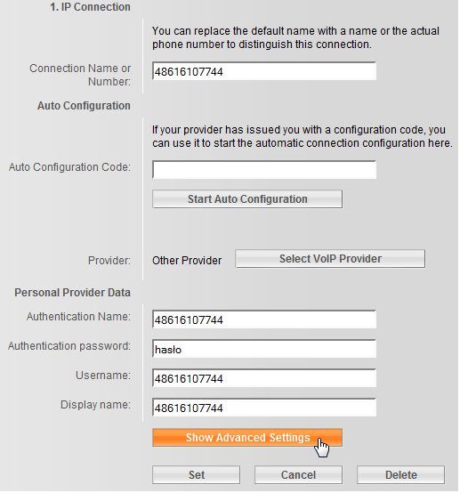
Task: Click the Username input field
Action: coord(264,378)
